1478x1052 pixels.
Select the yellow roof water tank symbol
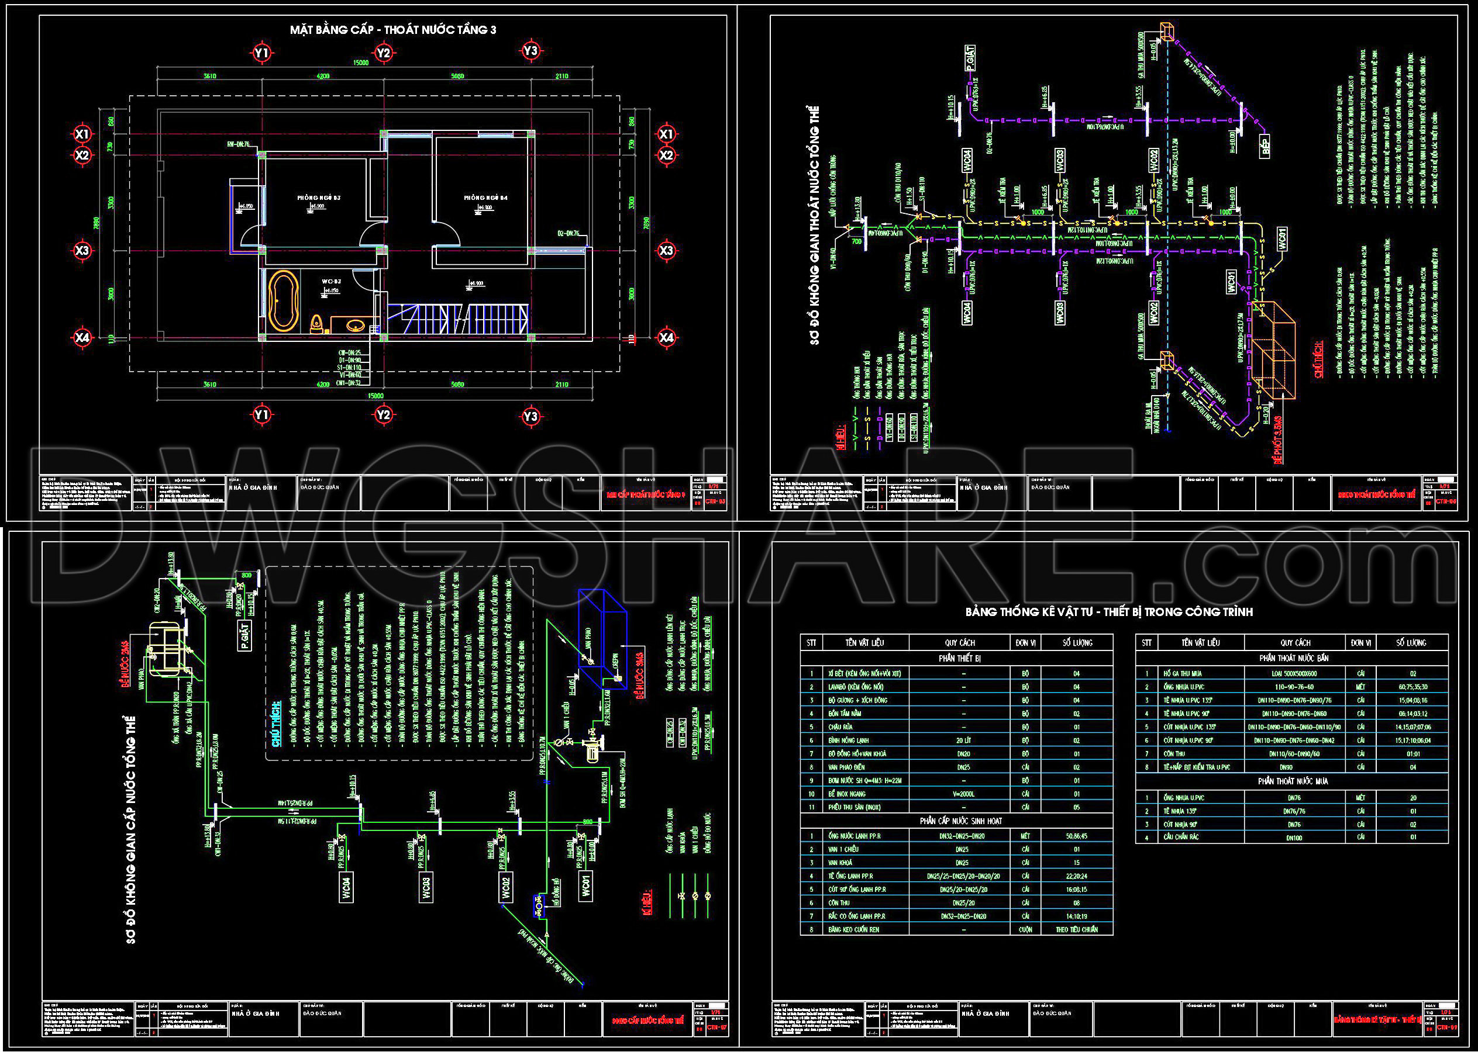pyautogui.click(x=167, y=649)
